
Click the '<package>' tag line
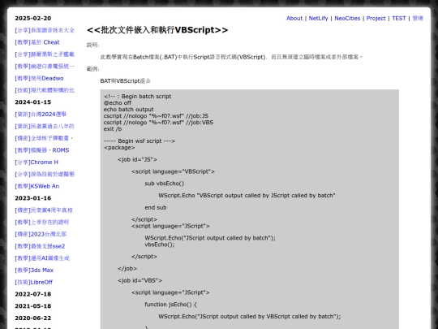coord(119,147)
